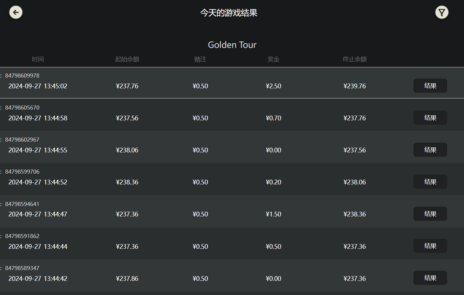Click 结果 button for game 84798609978
This screenshot has width=464, height=295.
pos(430,86)
